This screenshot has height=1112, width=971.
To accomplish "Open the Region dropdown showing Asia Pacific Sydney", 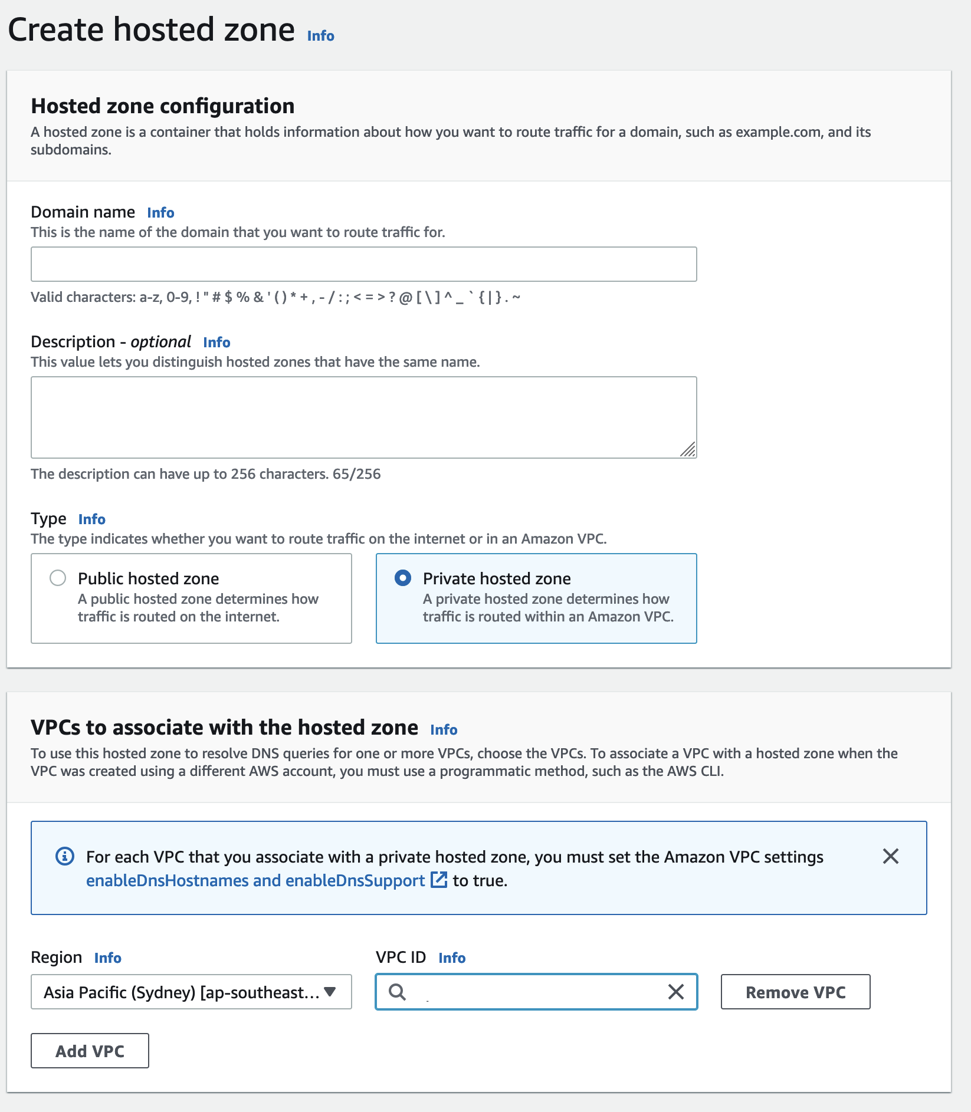I will coord(191,992).
